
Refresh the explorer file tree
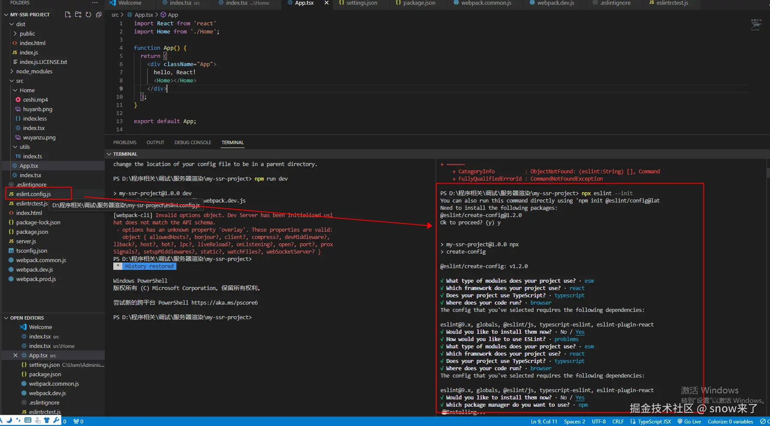pos(88,15)
